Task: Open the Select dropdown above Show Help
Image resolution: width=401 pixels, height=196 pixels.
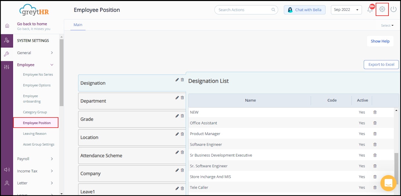Action: pos(386,25)
